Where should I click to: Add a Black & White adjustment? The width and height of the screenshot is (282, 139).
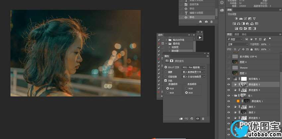tap(243, 24)
